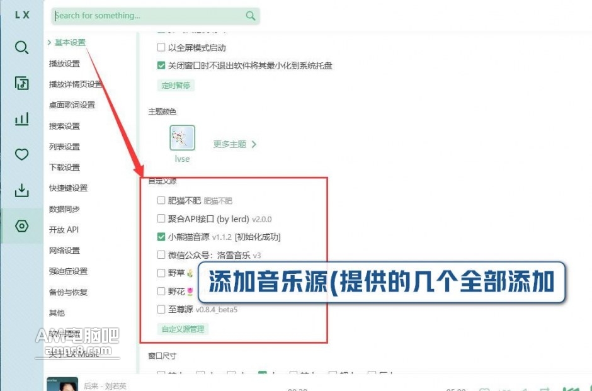Open the 桌面歌词设置 settings section
The image size is (592, 391).
point(72,105)
